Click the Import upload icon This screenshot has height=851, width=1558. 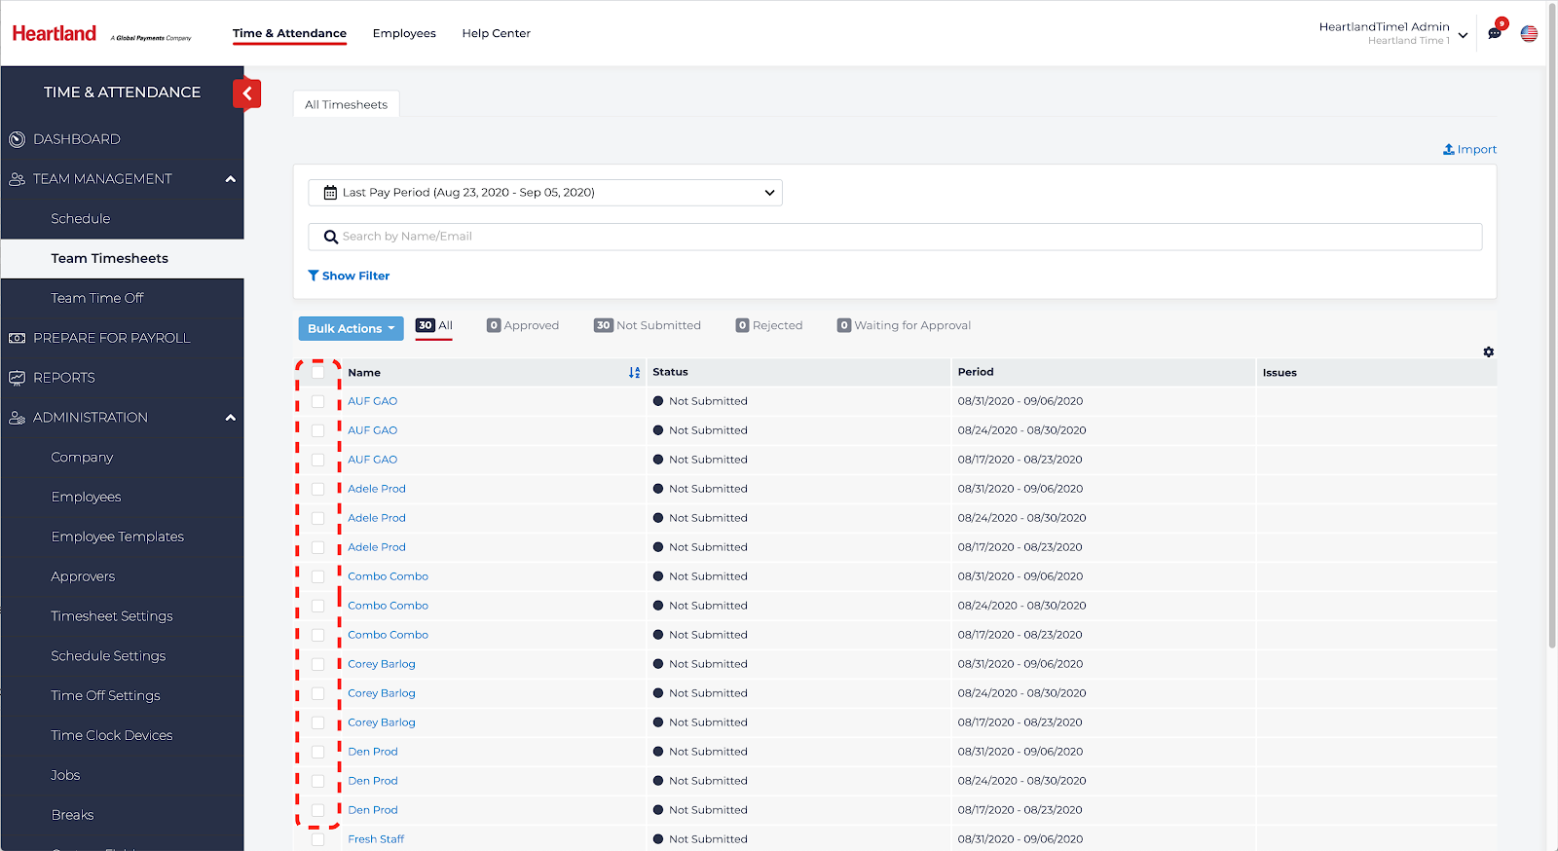[x=1449, y=149]
